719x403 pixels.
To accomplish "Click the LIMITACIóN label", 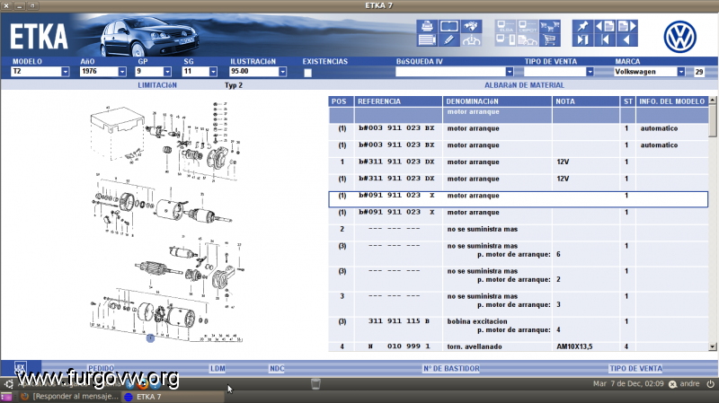I will [157, 85].
